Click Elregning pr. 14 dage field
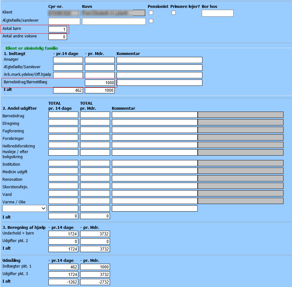 pos(63,122)
